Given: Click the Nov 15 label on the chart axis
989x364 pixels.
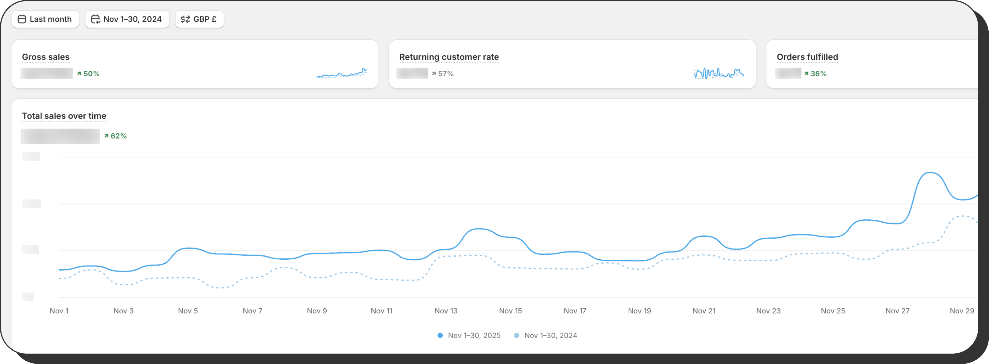Looking at the screenshot, I should (510, 311).
